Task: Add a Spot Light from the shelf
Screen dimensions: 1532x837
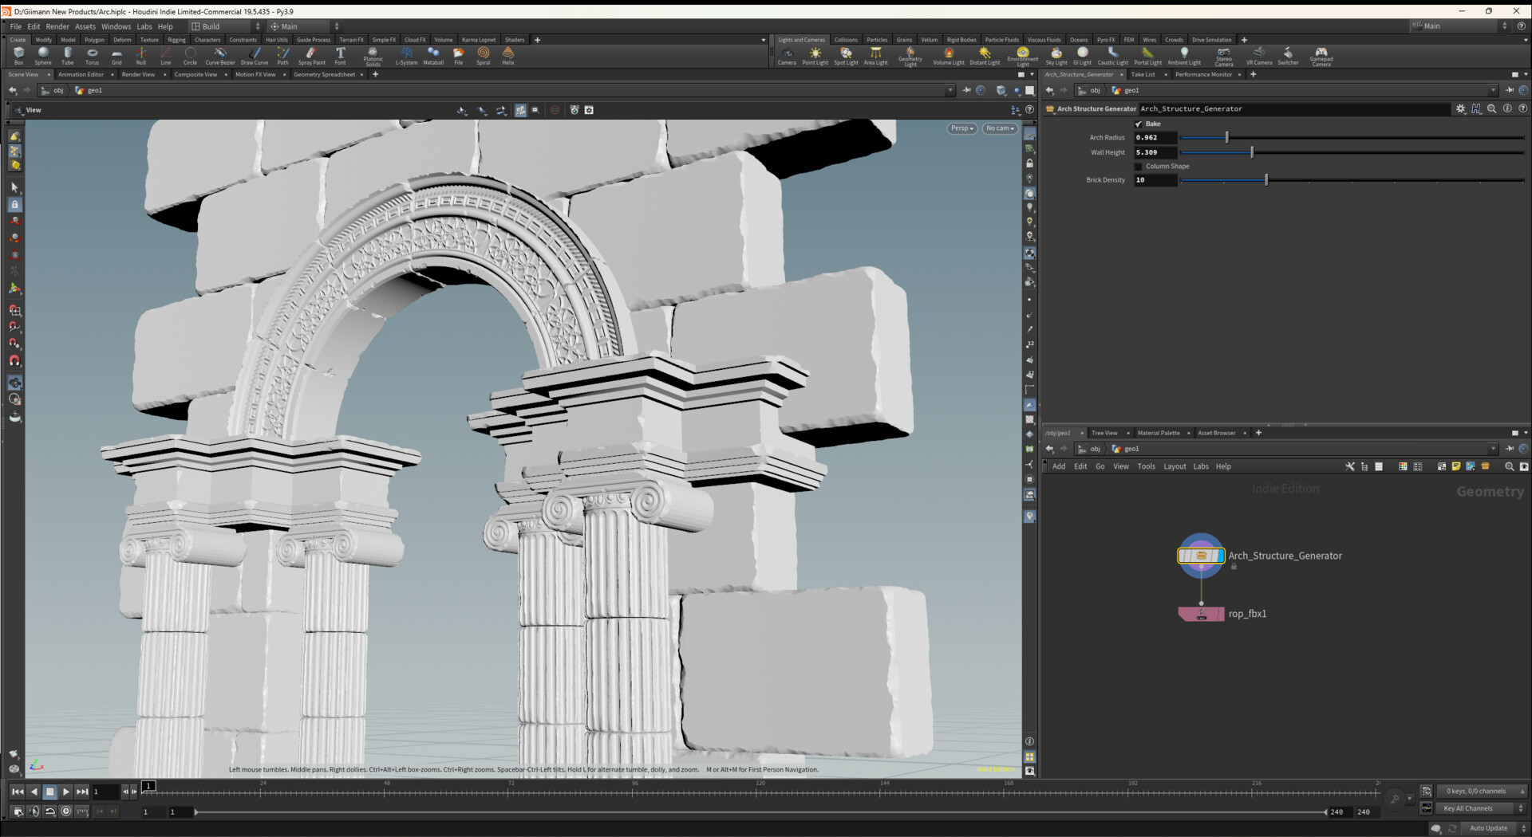Action: coord(845,54)
